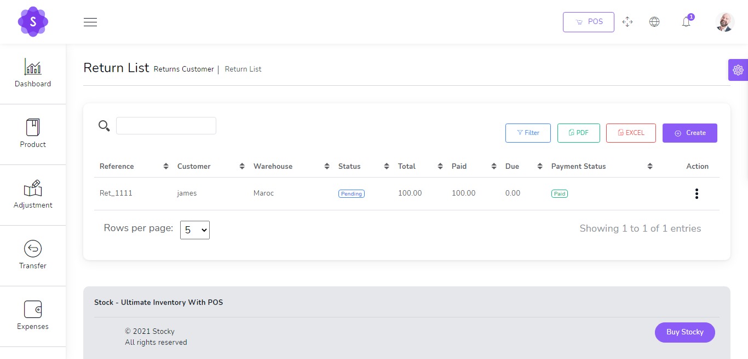Go to Dashboard in sidebar
748x359 pixels.
pos(33,74)
